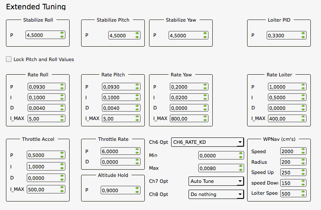Open the Ch7 Opt Auto Tune dropdown
The height and width of the screenshot is (210, 321).
(216, 181)
